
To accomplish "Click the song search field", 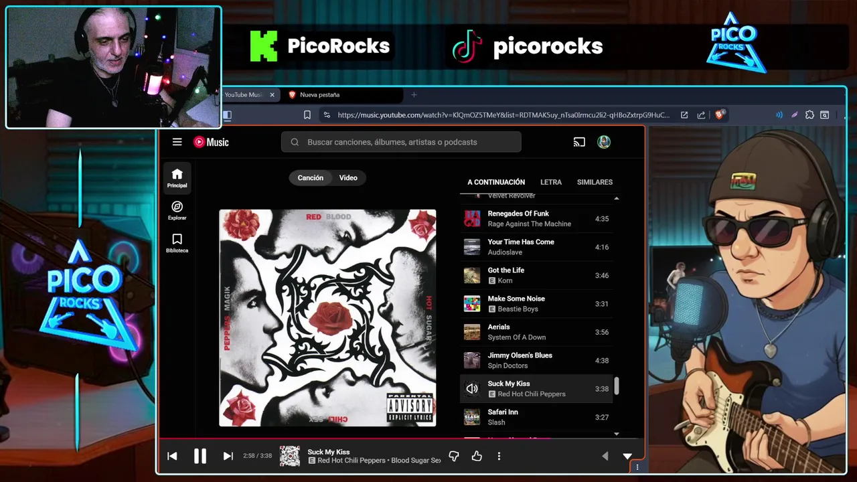I will [x=401, y=142].
